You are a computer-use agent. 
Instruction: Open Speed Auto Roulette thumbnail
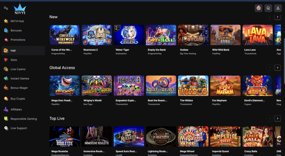point(129,137)
